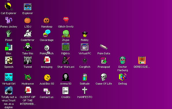Open the Contact us notes icon

47,91
